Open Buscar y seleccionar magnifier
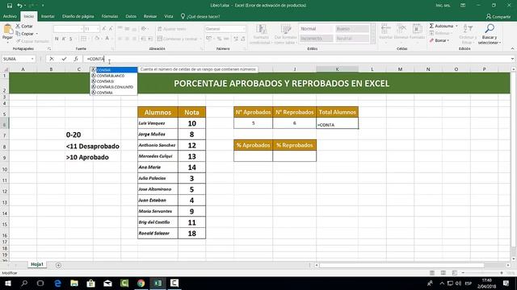This screenshot has width=517, height=290. pos(490,29)
